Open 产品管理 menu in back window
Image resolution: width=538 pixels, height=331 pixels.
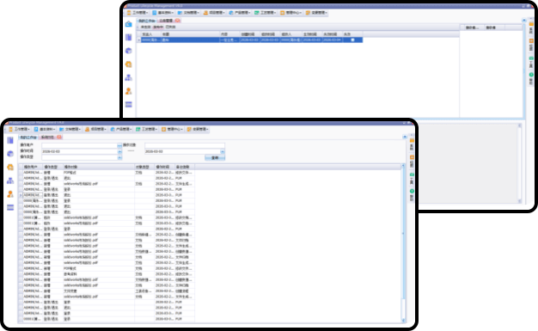coord(240,13)
